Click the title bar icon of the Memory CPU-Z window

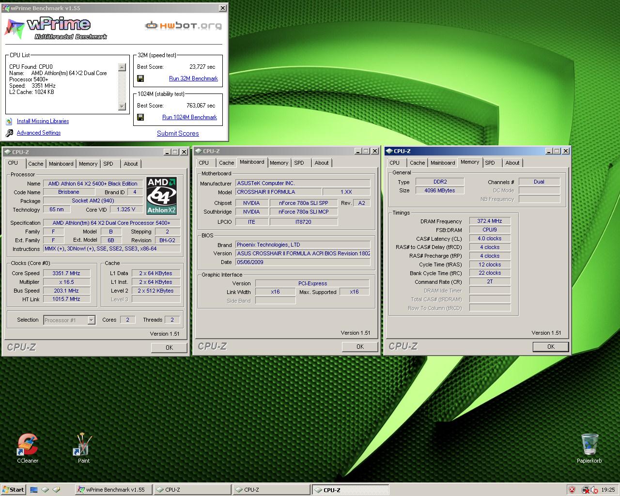(x=389, y=151)
